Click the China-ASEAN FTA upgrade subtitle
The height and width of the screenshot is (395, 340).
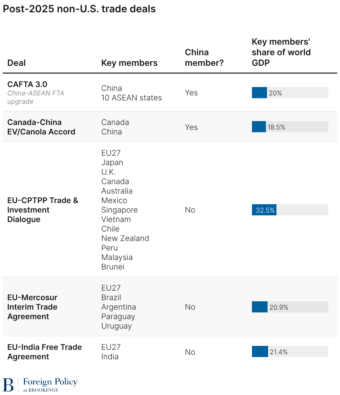coord(36,97)
